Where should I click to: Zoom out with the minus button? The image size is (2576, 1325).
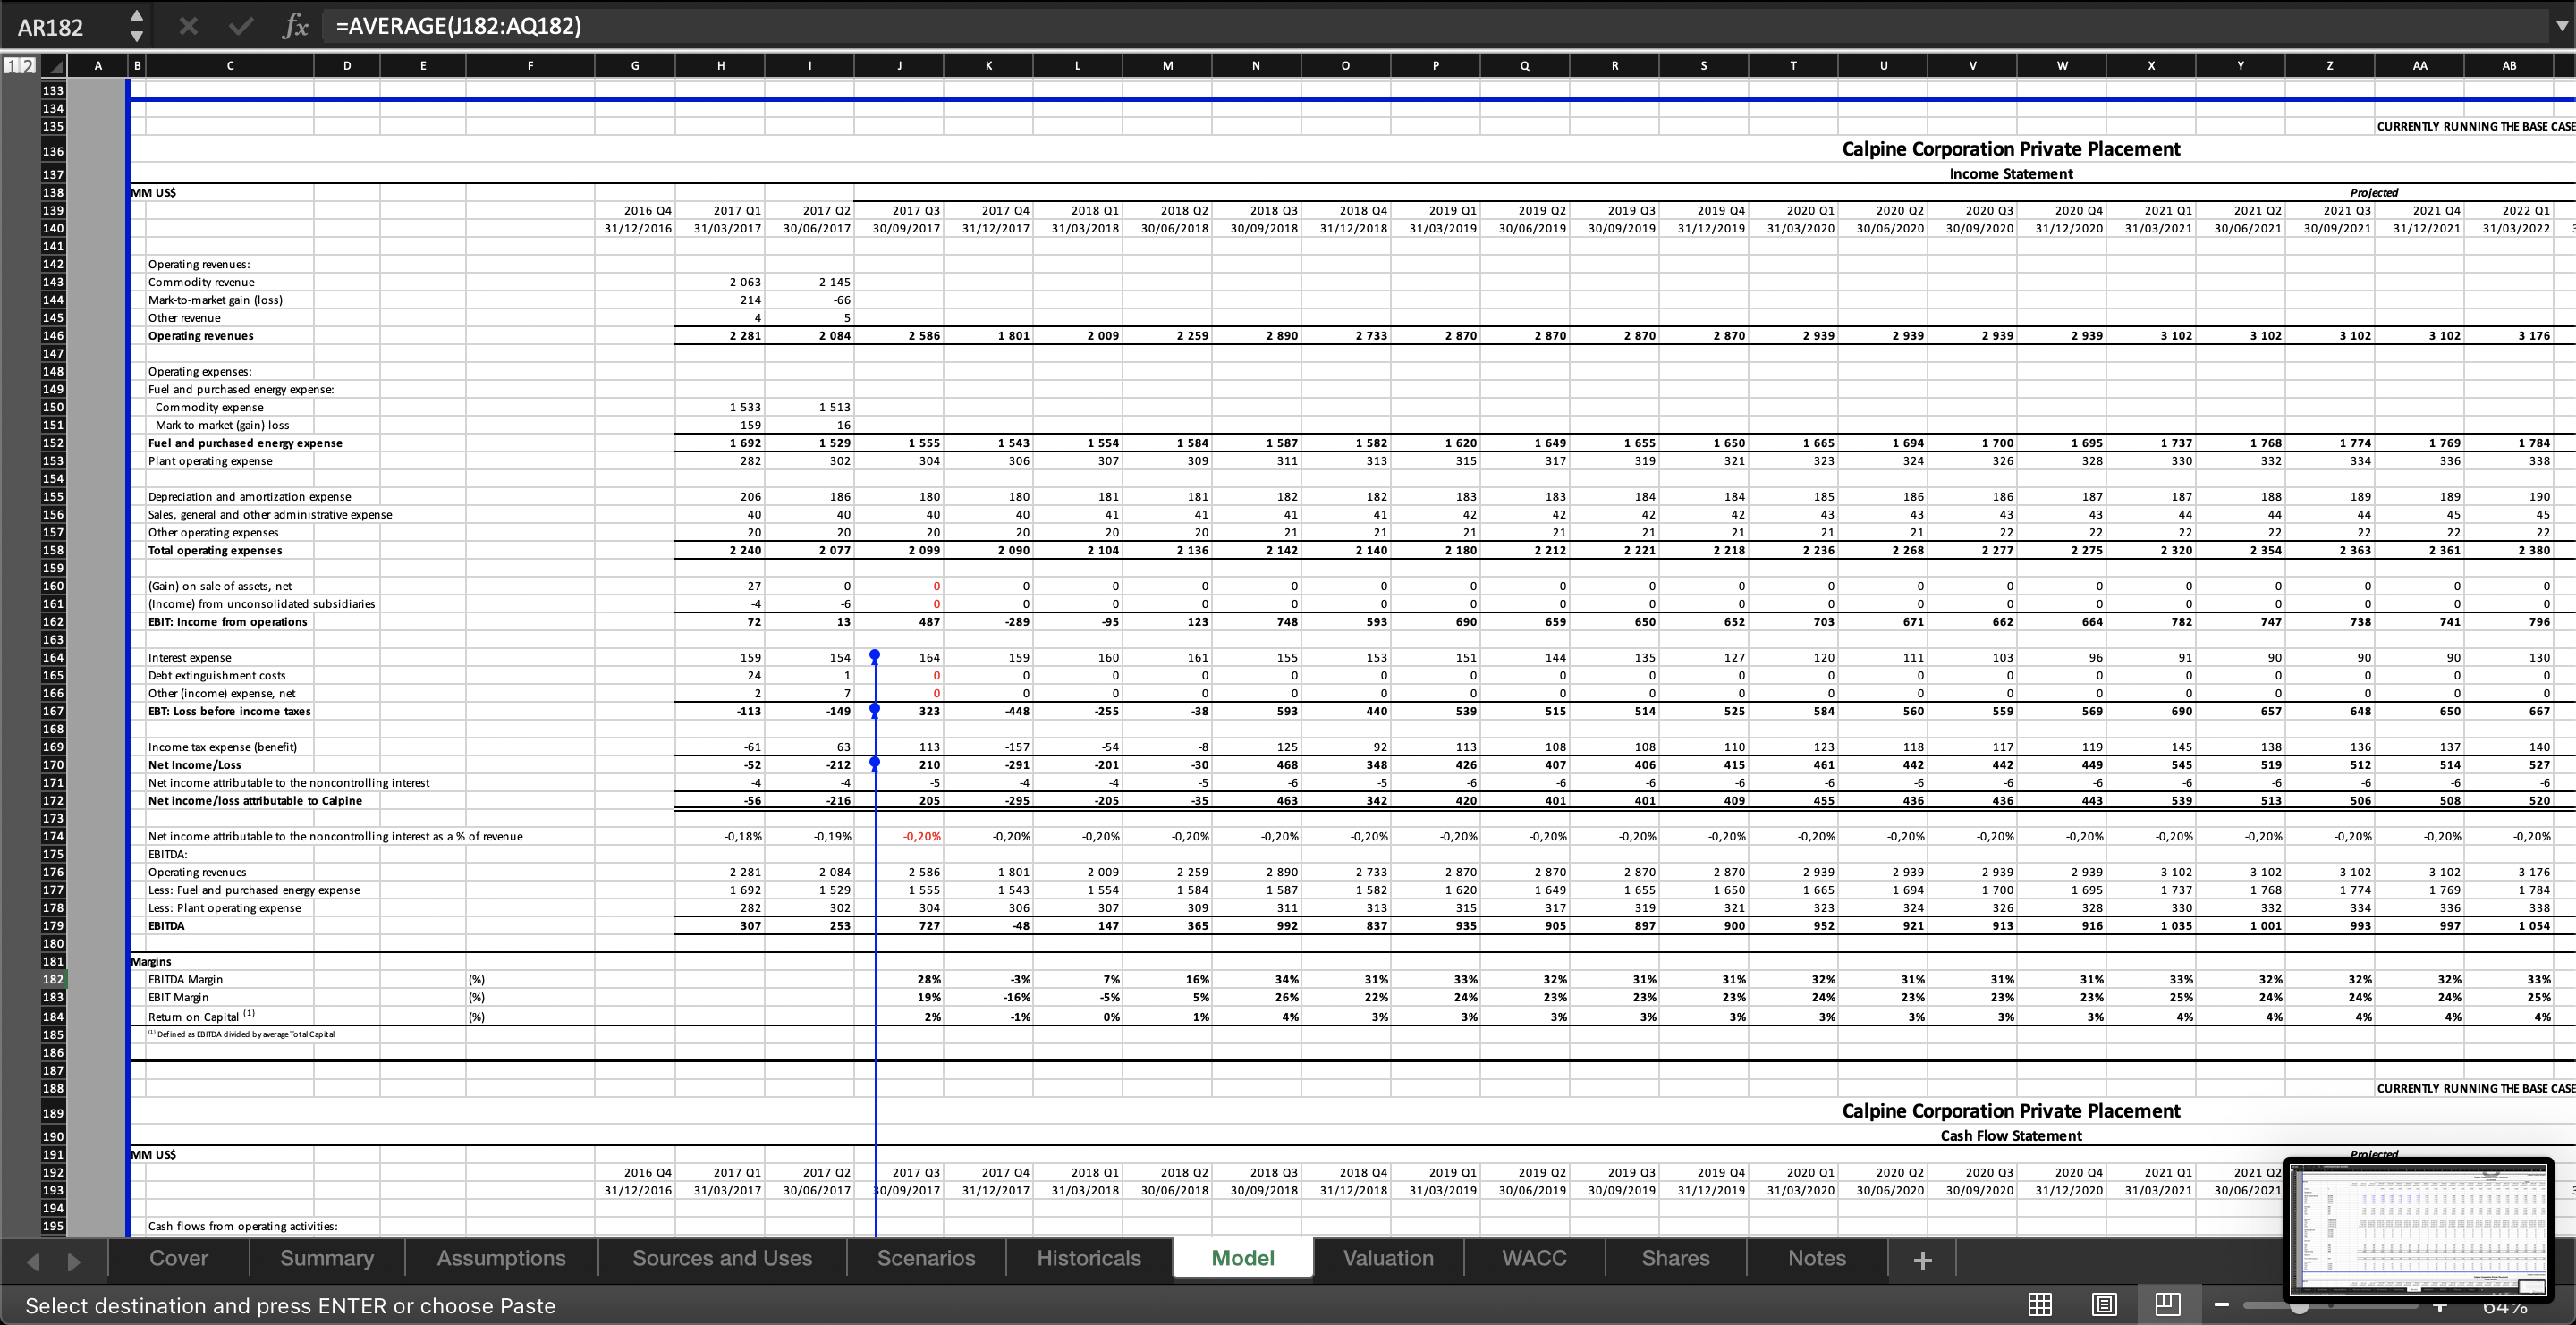point(2221,1305)
